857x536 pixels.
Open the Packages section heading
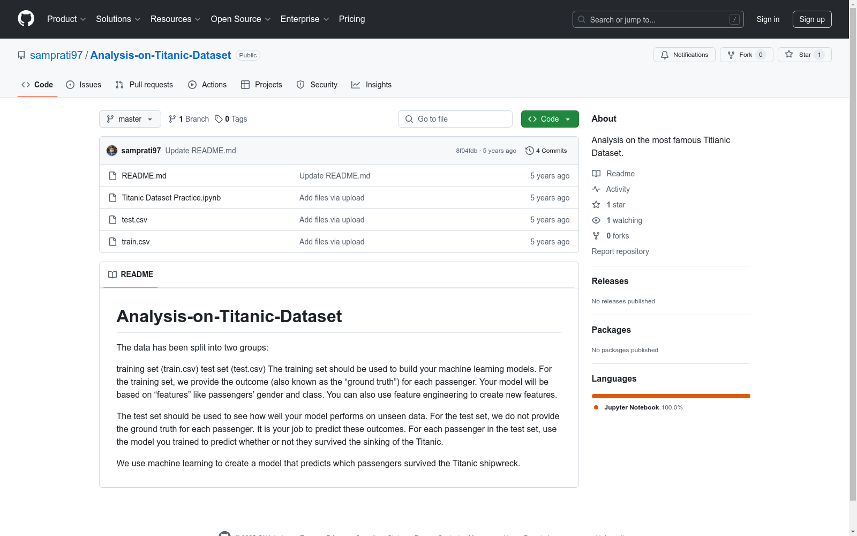[x=611, y=330]
